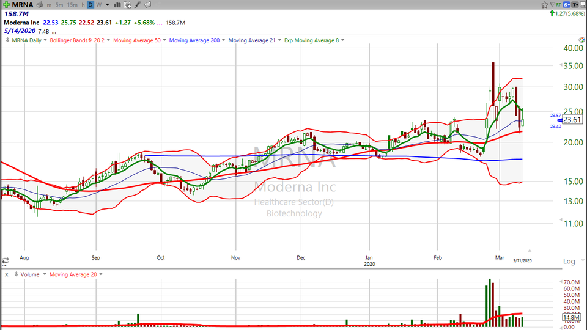Open the Moving Average 50 dropdown

click(x=164, y=40)
